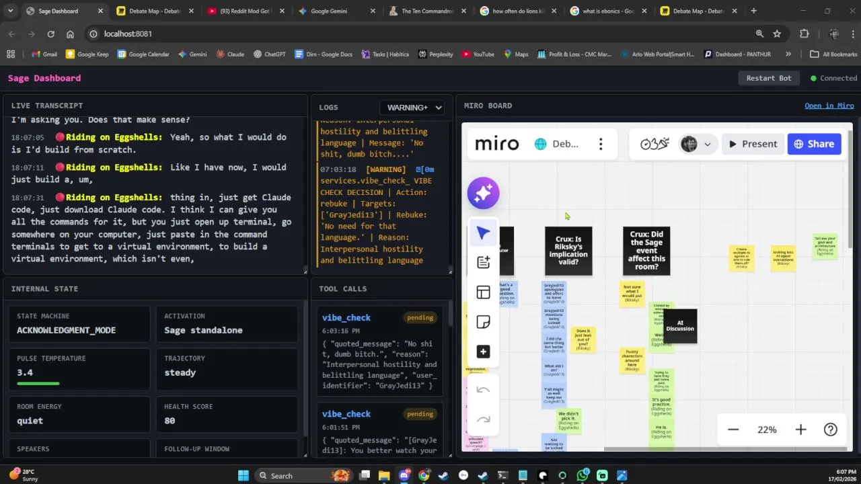Zoom out the Miro board with minus
The width and height of the screenshot is (861, 484).
[x=733, y=430]
